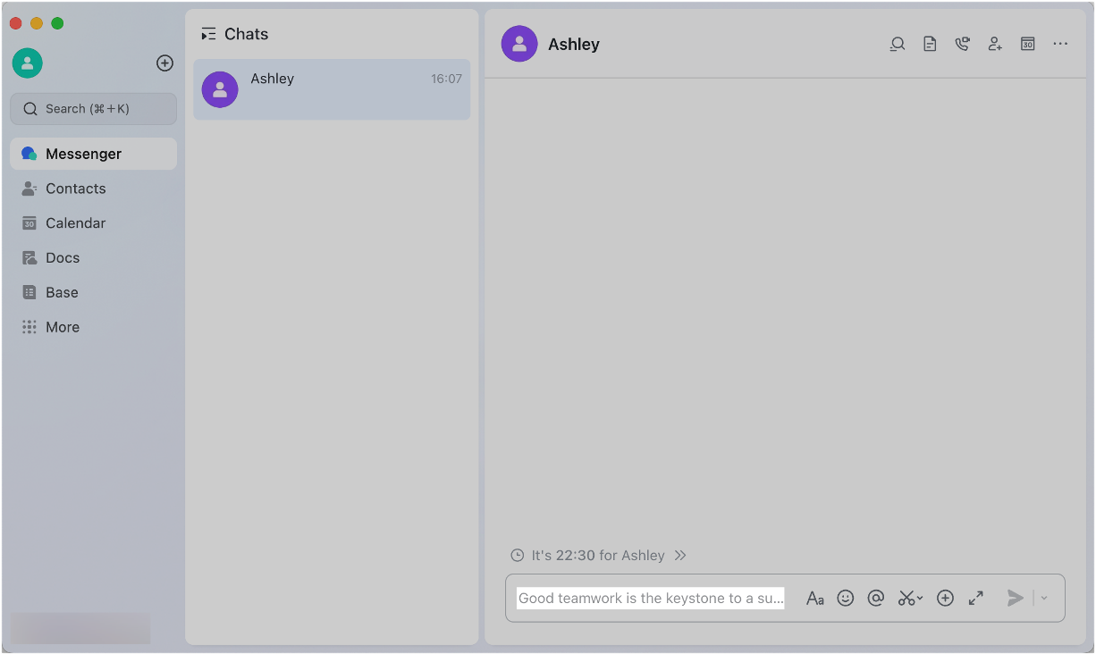The height and width of the screenshot is (654, 1096).
Task: Switch to the Contacts section
Action: [x=75, y=189]
